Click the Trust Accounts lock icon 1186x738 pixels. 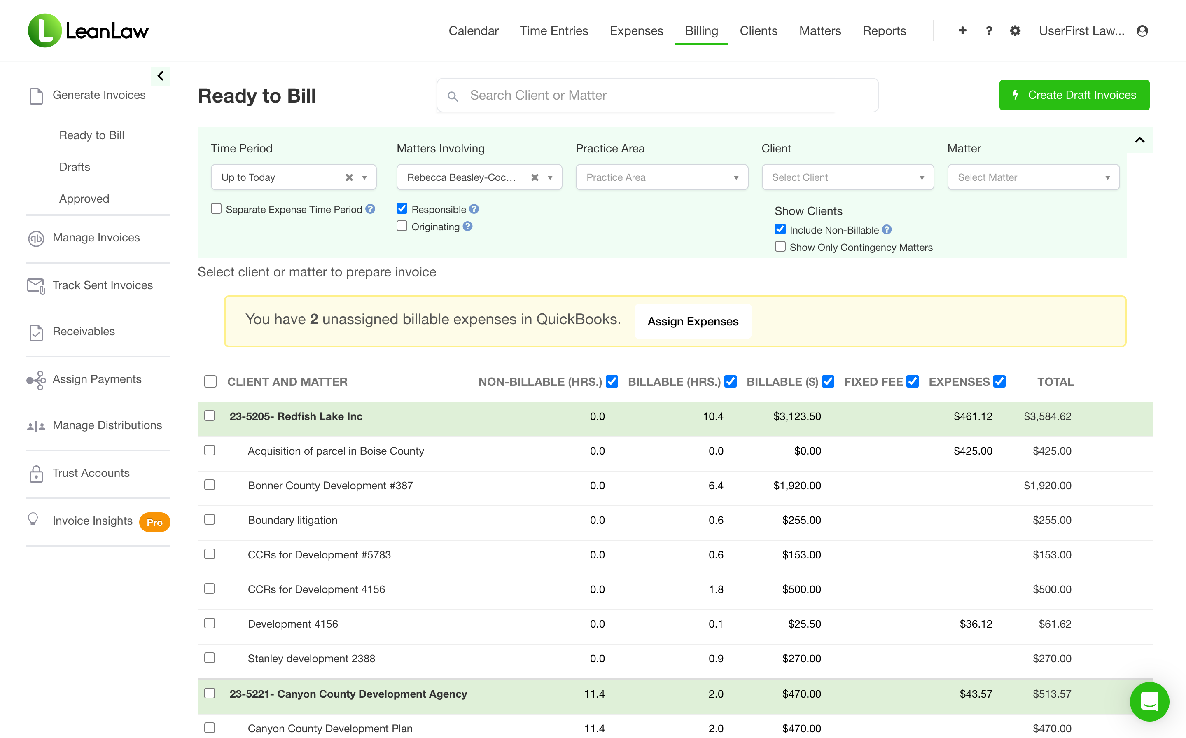[36, 474]
